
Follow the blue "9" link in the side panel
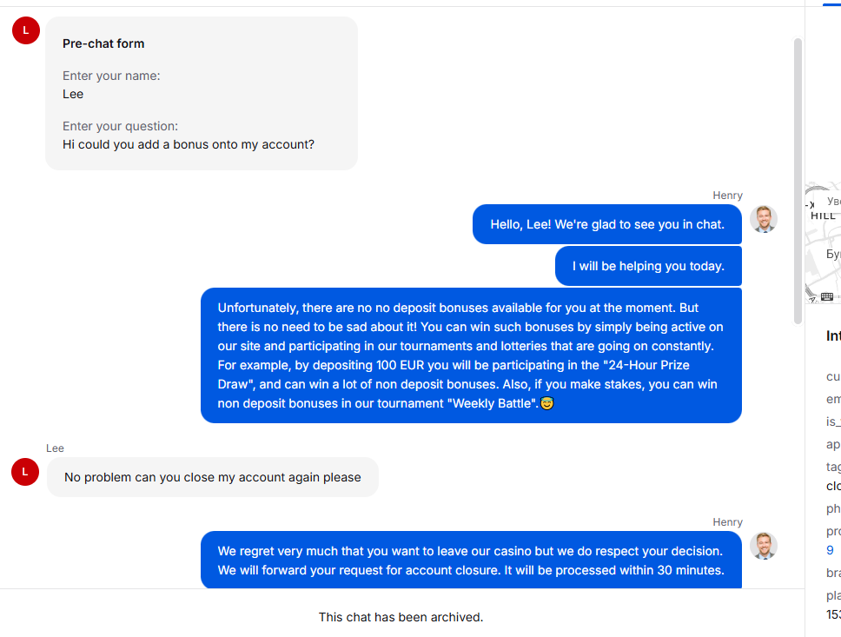[x=830, y=550]
